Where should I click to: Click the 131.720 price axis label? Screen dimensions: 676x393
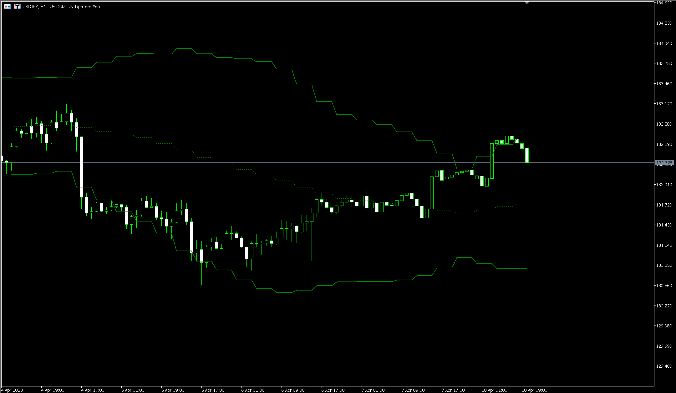(664, 205)
